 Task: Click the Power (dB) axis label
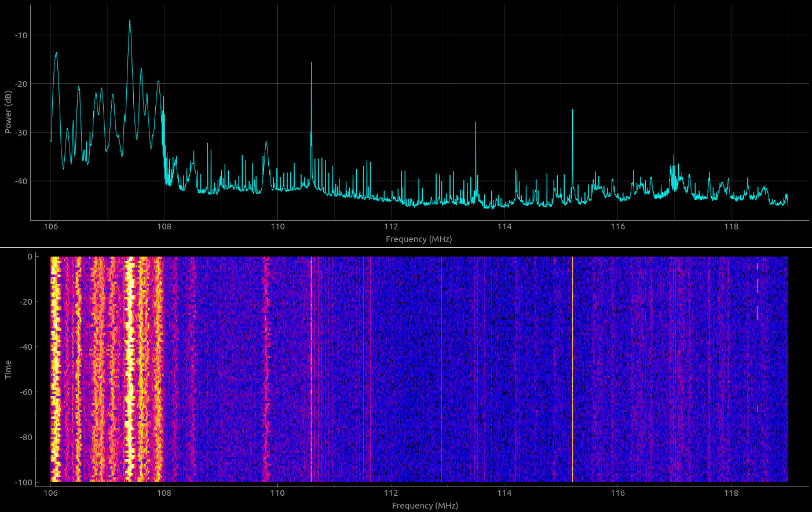[8, 112]
